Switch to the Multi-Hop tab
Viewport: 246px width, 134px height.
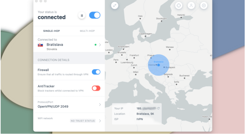(87, 31)
